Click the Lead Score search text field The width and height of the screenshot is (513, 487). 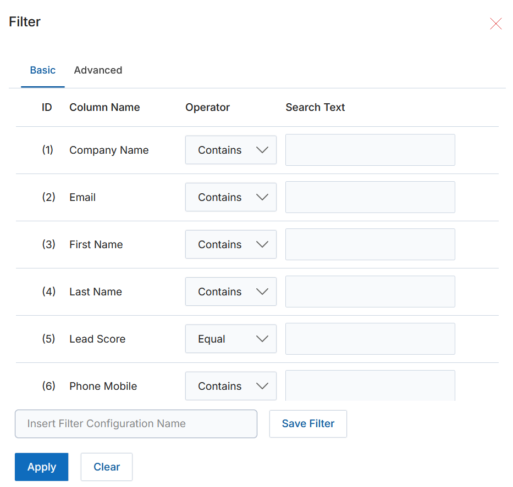(x=370, y=339)
